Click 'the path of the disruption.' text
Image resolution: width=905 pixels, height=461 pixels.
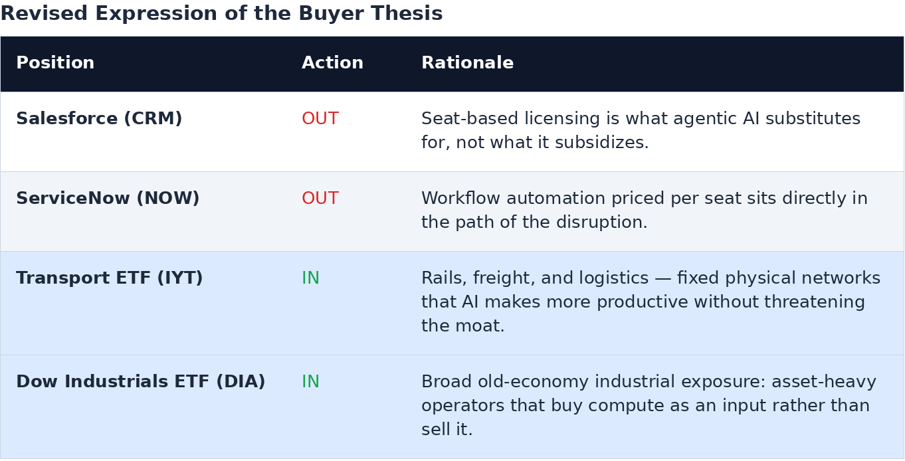click(534, 223)
